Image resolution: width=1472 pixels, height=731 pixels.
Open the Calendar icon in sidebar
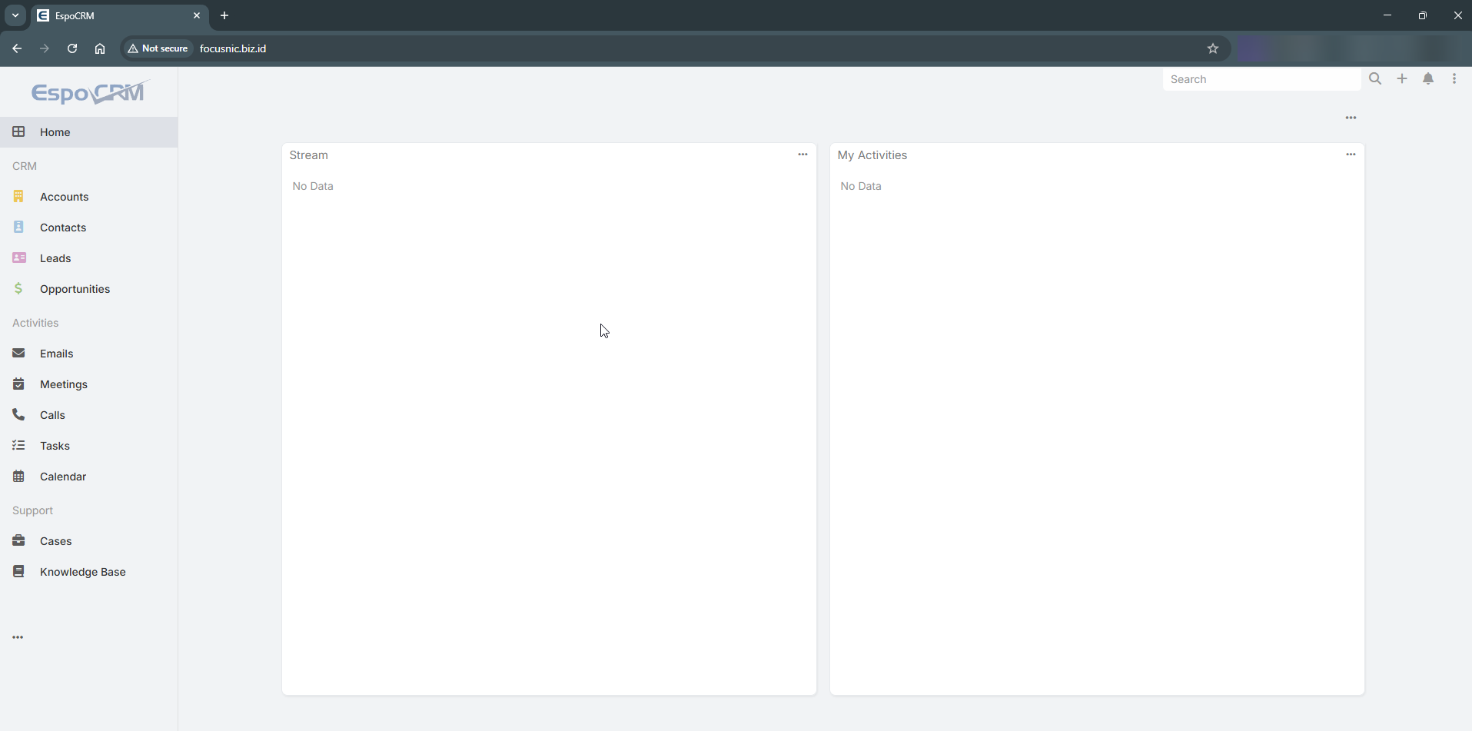[x=18, y=477]
